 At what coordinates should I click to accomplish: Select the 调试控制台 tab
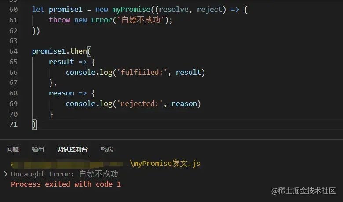pyautogui.click(x=72, y=149)
